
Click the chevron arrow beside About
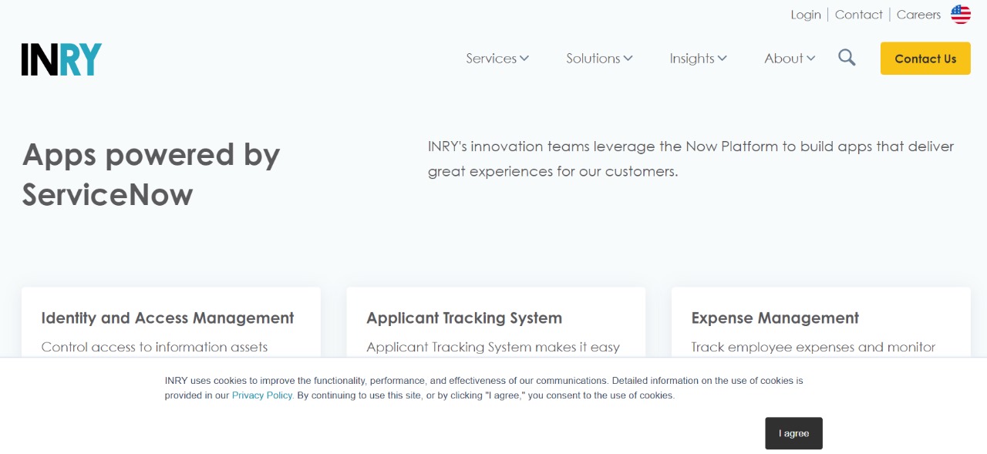pyautogui.click(x=810, y=59)
